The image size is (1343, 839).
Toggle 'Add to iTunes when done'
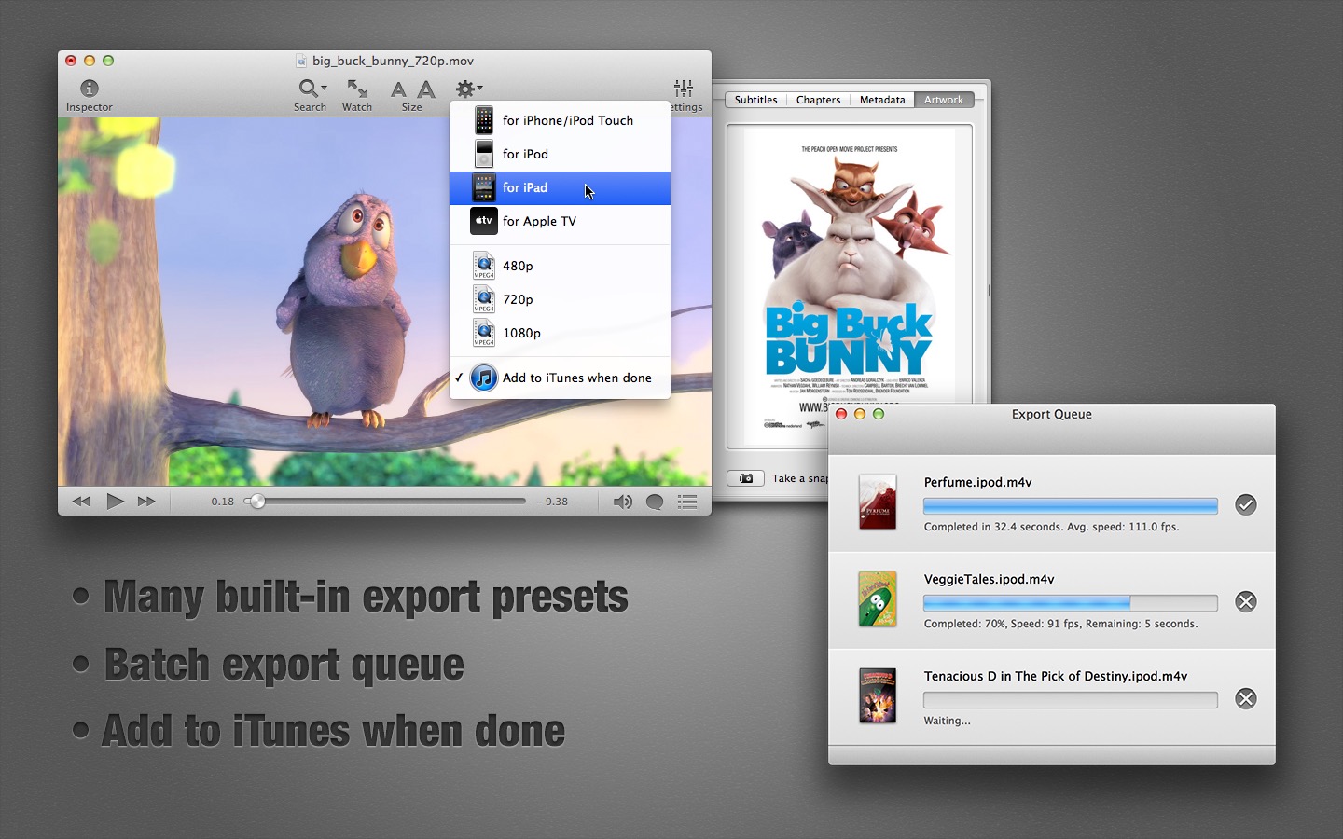pos(576,378)
